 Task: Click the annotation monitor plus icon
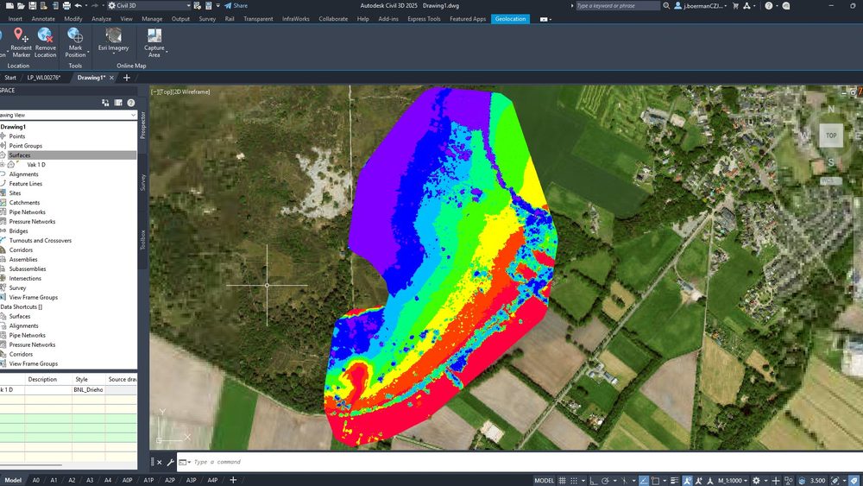pyautogui.click(x=776, y=481)
